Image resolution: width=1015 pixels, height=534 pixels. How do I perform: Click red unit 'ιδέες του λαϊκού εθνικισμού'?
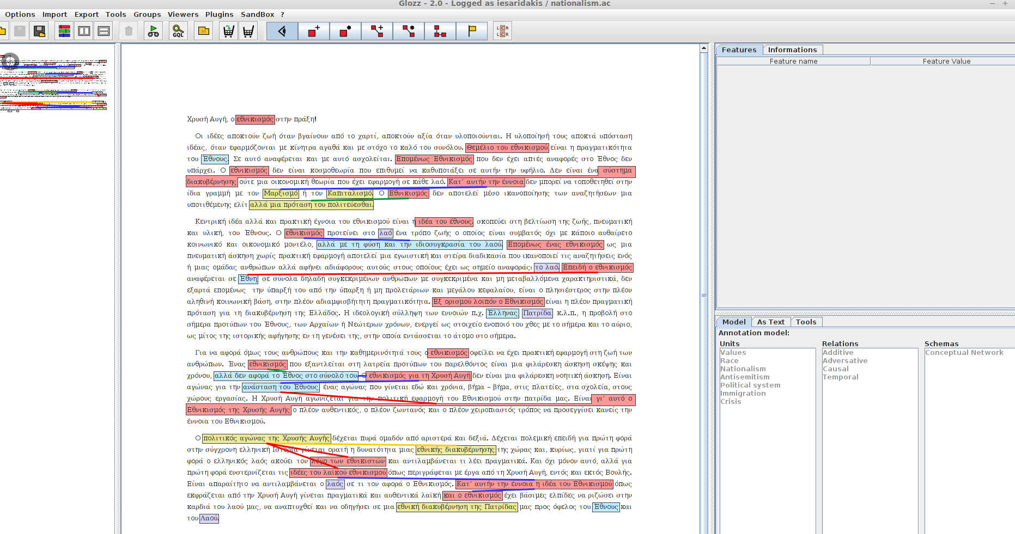[338, 472]
